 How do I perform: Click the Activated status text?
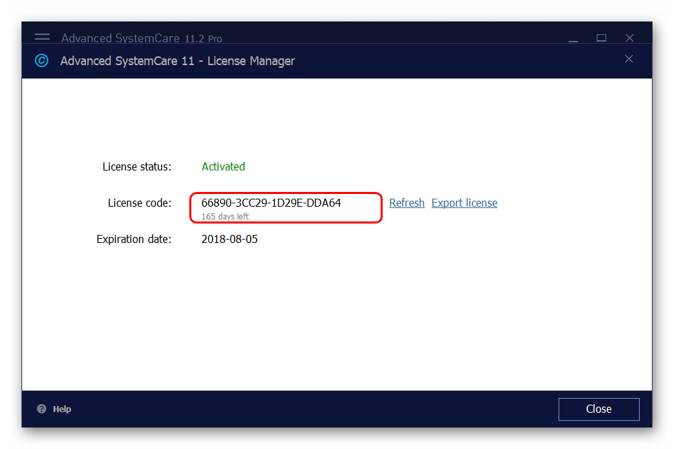224,166
